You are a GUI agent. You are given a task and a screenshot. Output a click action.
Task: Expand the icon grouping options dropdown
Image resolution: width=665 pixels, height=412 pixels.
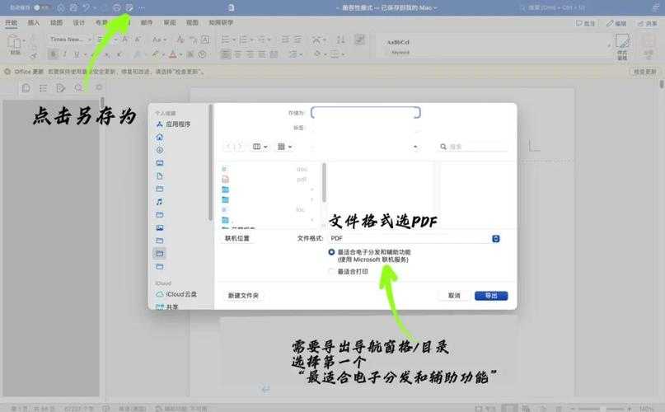tap(285, 147)
